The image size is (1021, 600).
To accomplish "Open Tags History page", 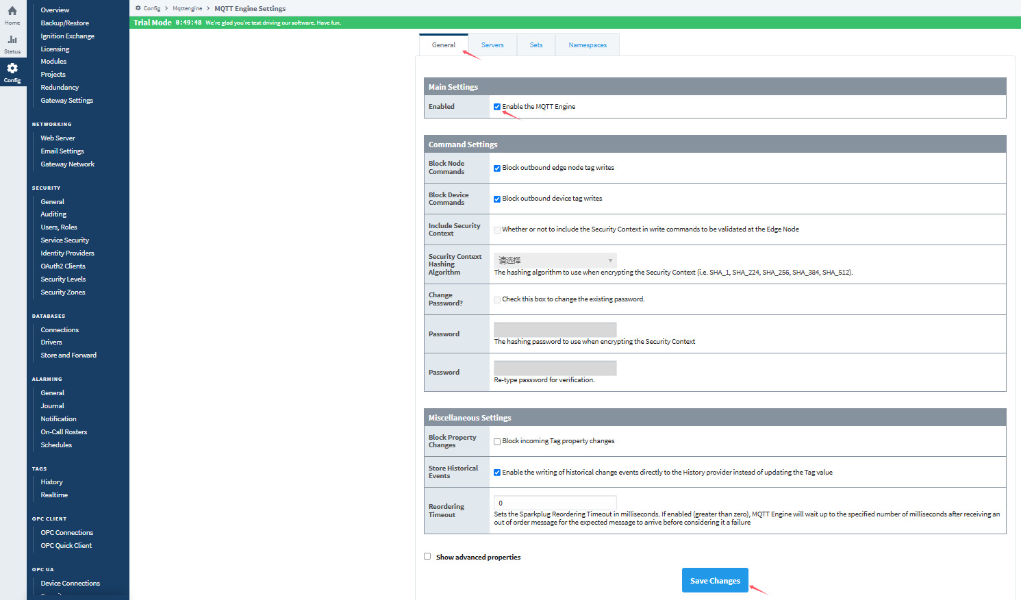I will coord(51,482).
